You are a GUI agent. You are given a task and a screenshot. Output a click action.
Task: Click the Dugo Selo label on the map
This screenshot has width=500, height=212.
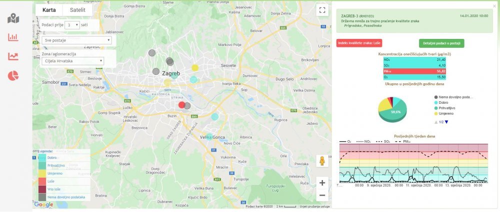click(284, 78)
